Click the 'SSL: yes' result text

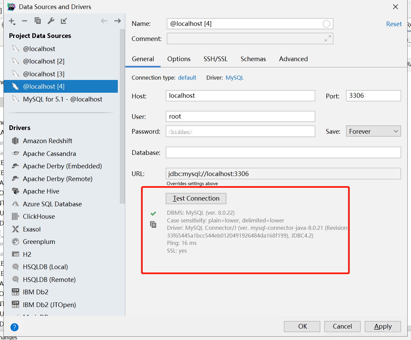point(177,251)
